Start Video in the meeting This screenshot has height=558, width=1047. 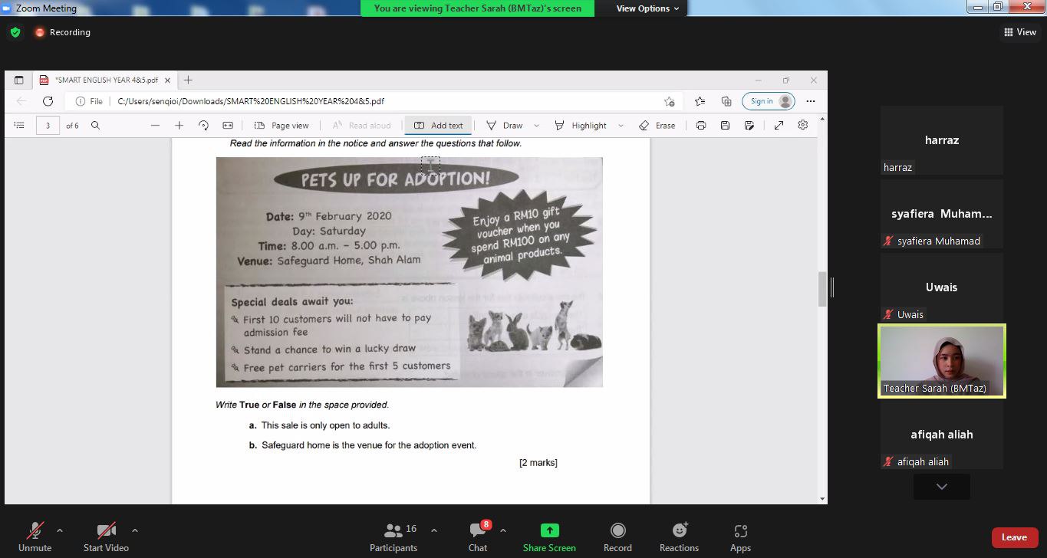(x=106, y=537)
